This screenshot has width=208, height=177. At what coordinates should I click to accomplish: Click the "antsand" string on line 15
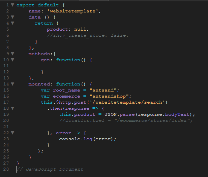tap(103, 90)
